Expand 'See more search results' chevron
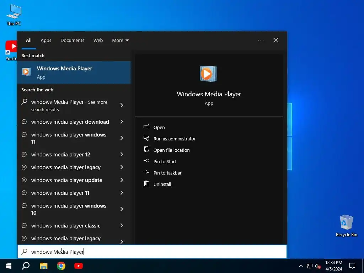This screenshot has width=364, height=273. pyautogui.click(x=122, y=105)
